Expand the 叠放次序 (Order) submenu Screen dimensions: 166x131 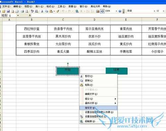click(x=98, y=103)
